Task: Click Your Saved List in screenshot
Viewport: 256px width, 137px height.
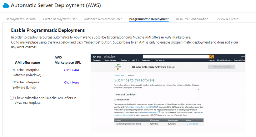Action: coord(160,60)
